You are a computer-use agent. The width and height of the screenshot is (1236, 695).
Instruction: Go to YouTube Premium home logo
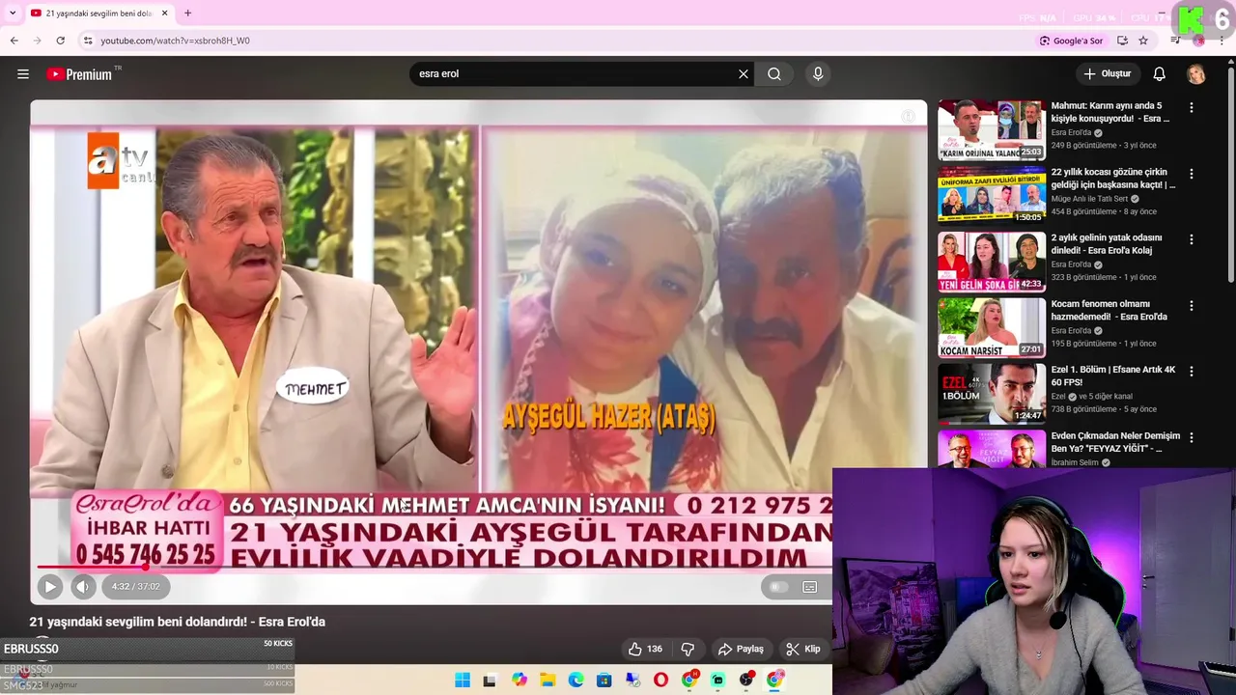[x=79, y=74]
